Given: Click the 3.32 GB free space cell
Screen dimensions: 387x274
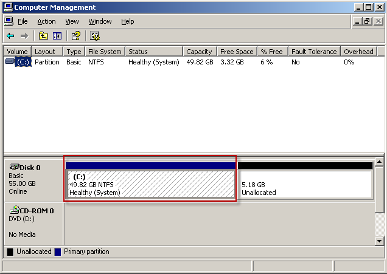Looking at the screenshot, I should pos(232,62).
